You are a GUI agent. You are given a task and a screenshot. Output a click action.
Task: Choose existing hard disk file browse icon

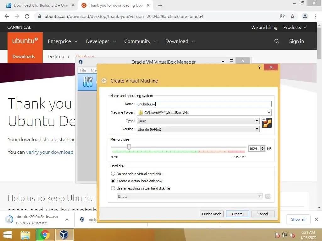[268, 196]
